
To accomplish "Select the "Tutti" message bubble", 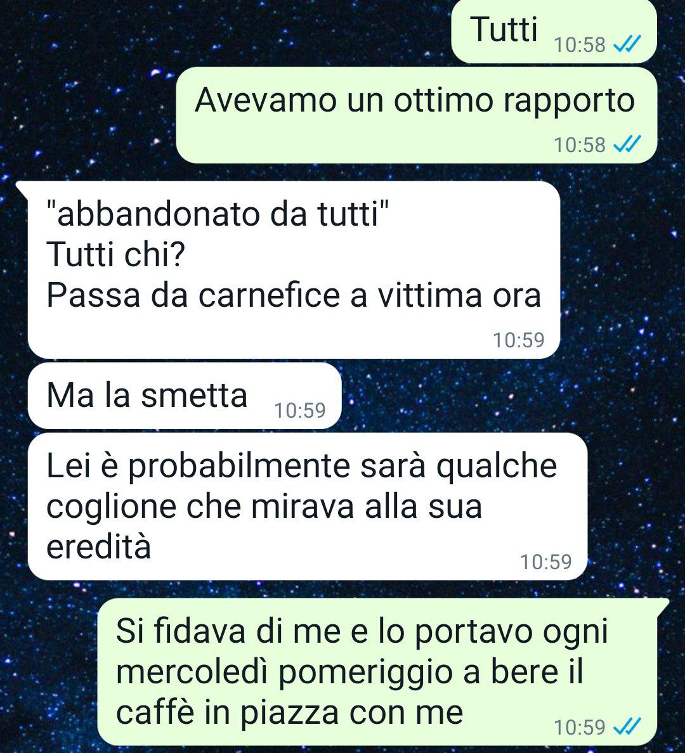I will tap(554, 32).
